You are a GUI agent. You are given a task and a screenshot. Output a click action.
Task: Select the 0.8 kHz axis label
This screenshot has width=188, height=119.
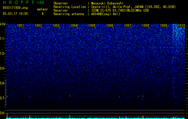pos(2,83)
